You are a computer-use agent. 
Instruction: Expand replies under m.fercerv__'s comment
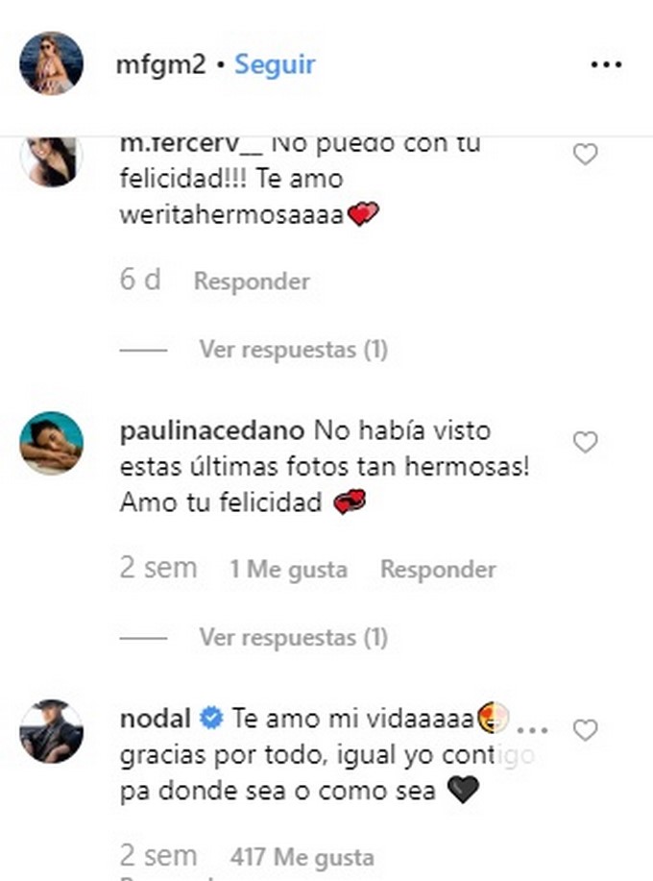(293, 350)
